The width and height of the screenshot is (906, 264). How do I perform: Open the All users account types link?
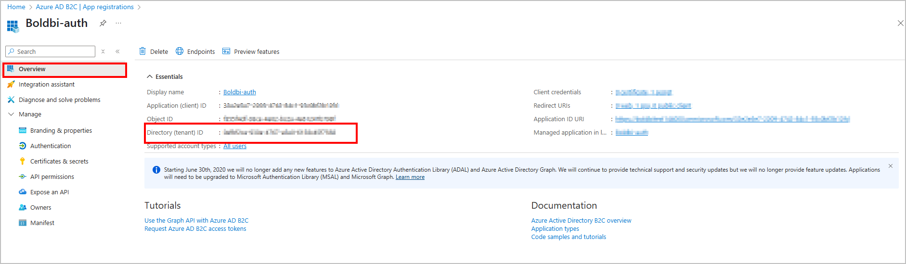235,146
